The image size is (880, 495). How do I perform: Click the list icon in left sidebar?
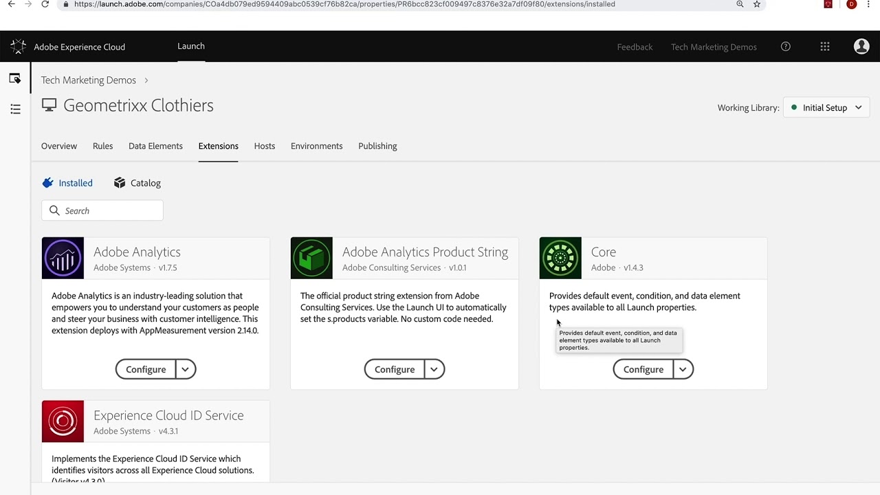point(15,109)
